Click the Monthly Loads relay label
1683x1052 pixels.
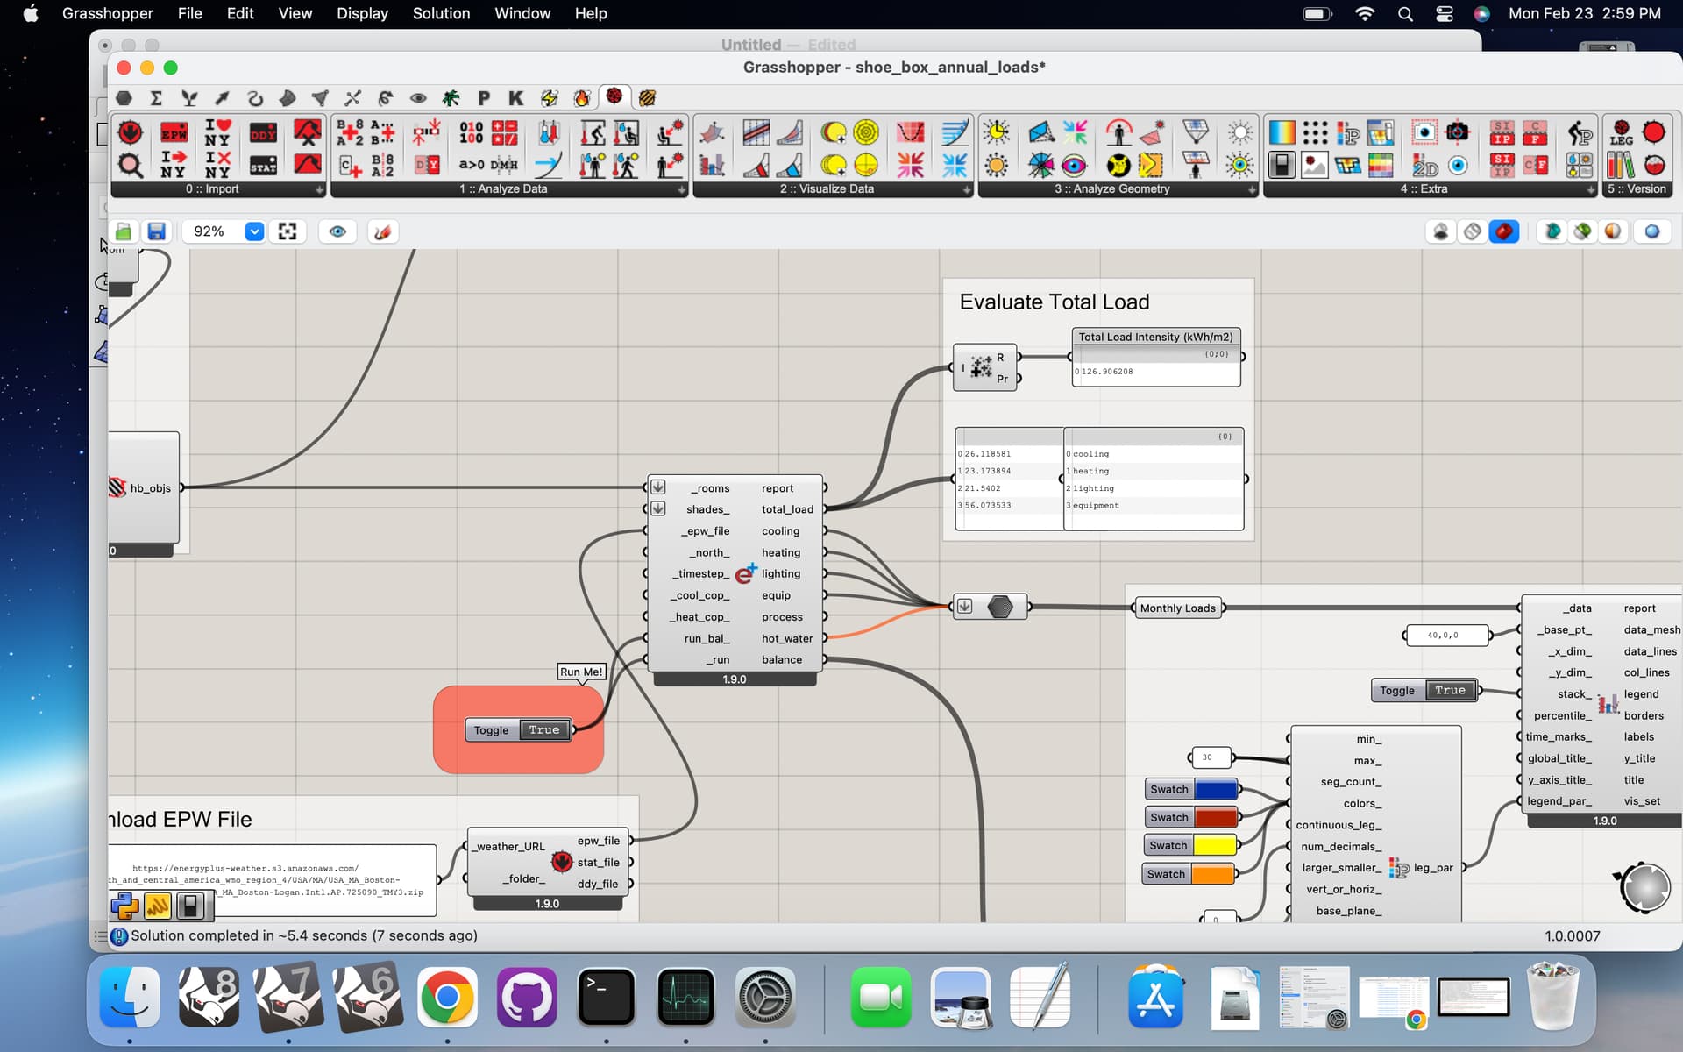point(1177,608)
